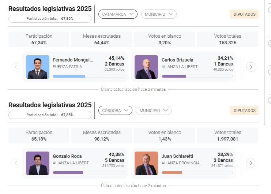Click the Mesas escrutadas 98,12% card
271x194 pixels.
click(x=102, y=136)
